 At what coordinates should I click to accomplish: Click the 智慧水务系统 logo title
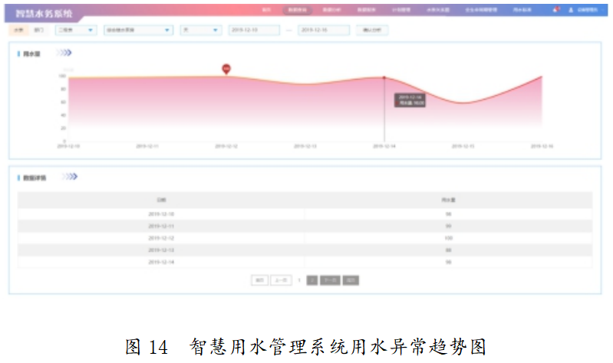pyautogui.click(x=44, y=14)
